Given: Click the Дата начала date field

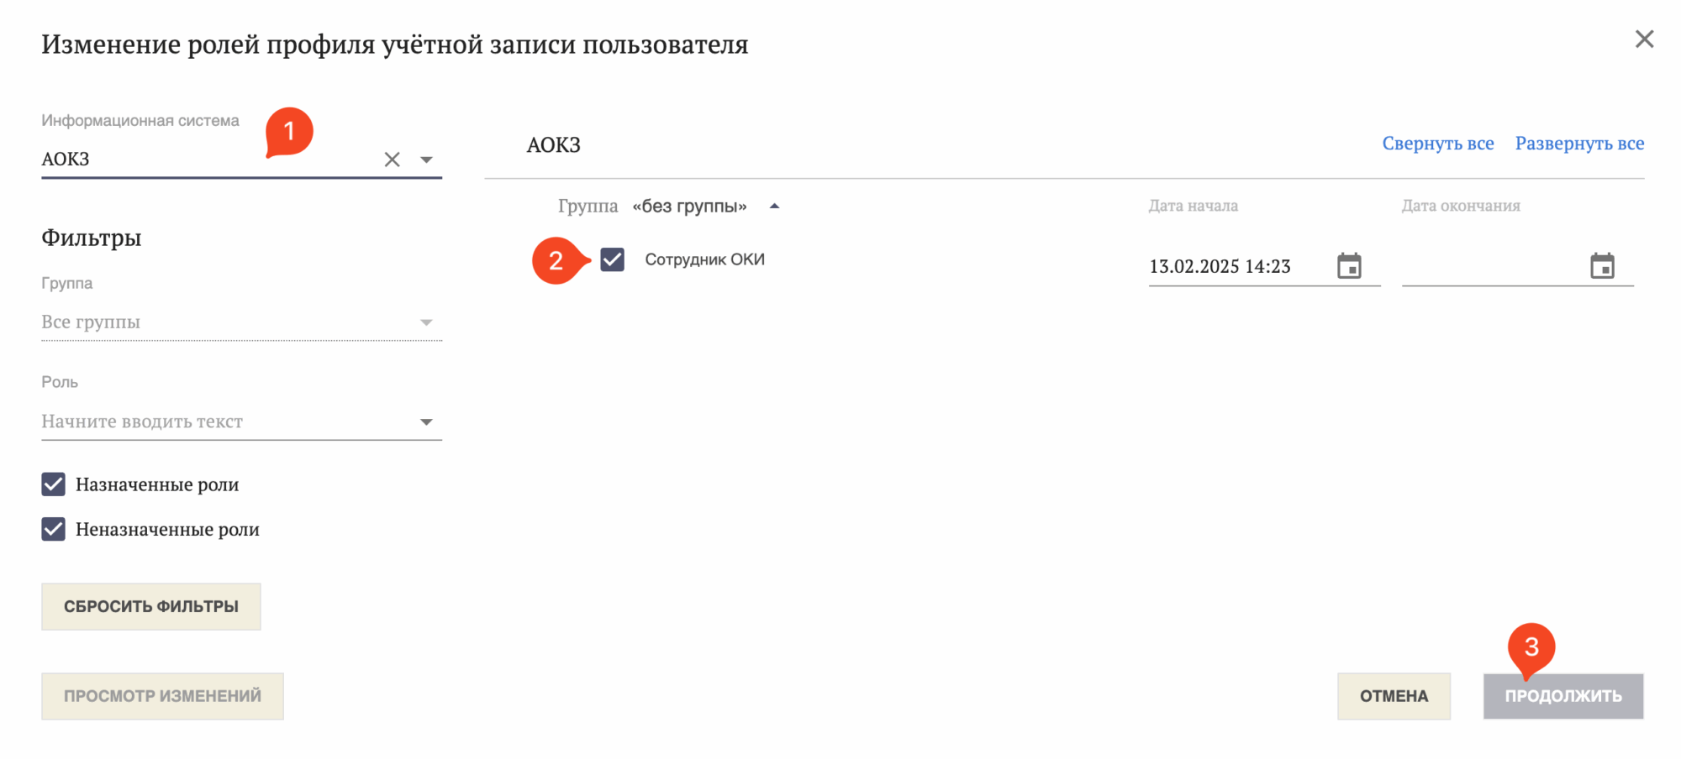Looking at the screenshot, I should [x=1232, y=267].
